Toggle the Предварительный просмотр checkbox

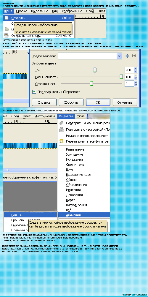coord(34,92)
